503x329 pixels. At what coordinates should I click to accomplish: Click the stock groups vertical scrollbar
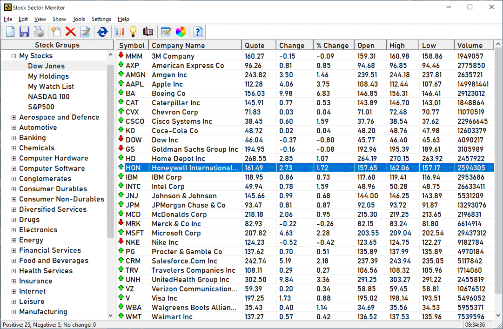pyautogui.click(x=111, y=186)
